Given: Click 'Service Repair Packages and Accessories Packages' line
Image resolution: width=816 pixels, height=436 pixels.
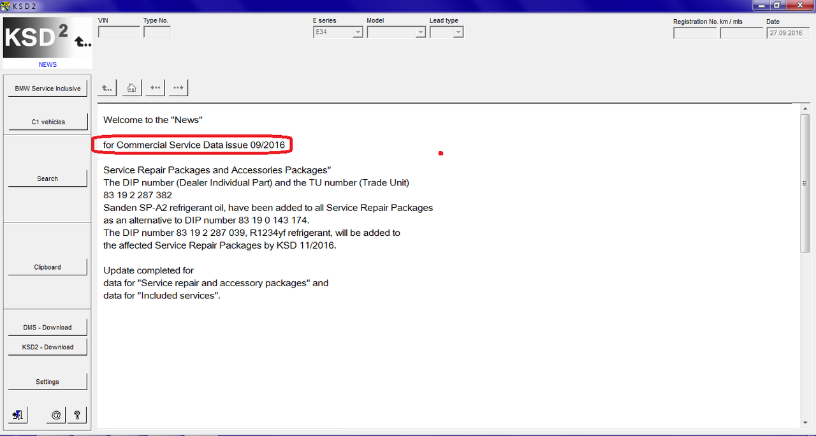Looking at the screenshot, I should 217,170.
